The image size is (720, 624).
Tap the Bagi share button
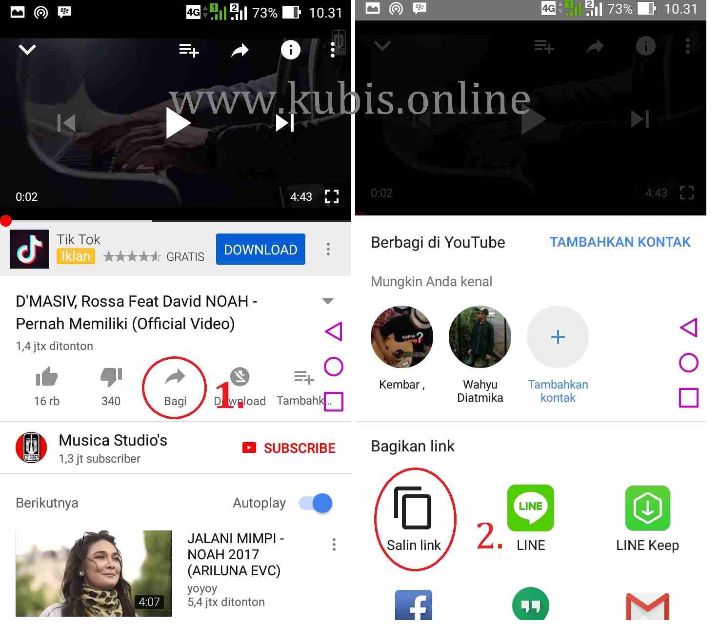175,387
